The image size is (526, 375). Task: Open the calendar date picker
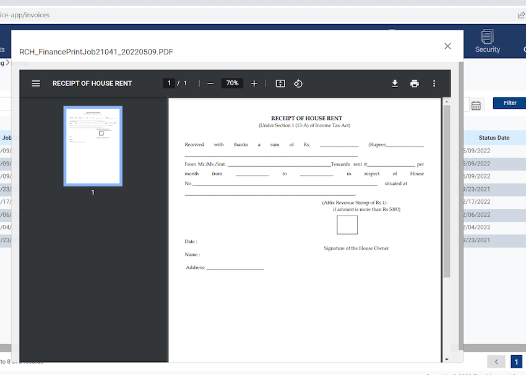476,106
